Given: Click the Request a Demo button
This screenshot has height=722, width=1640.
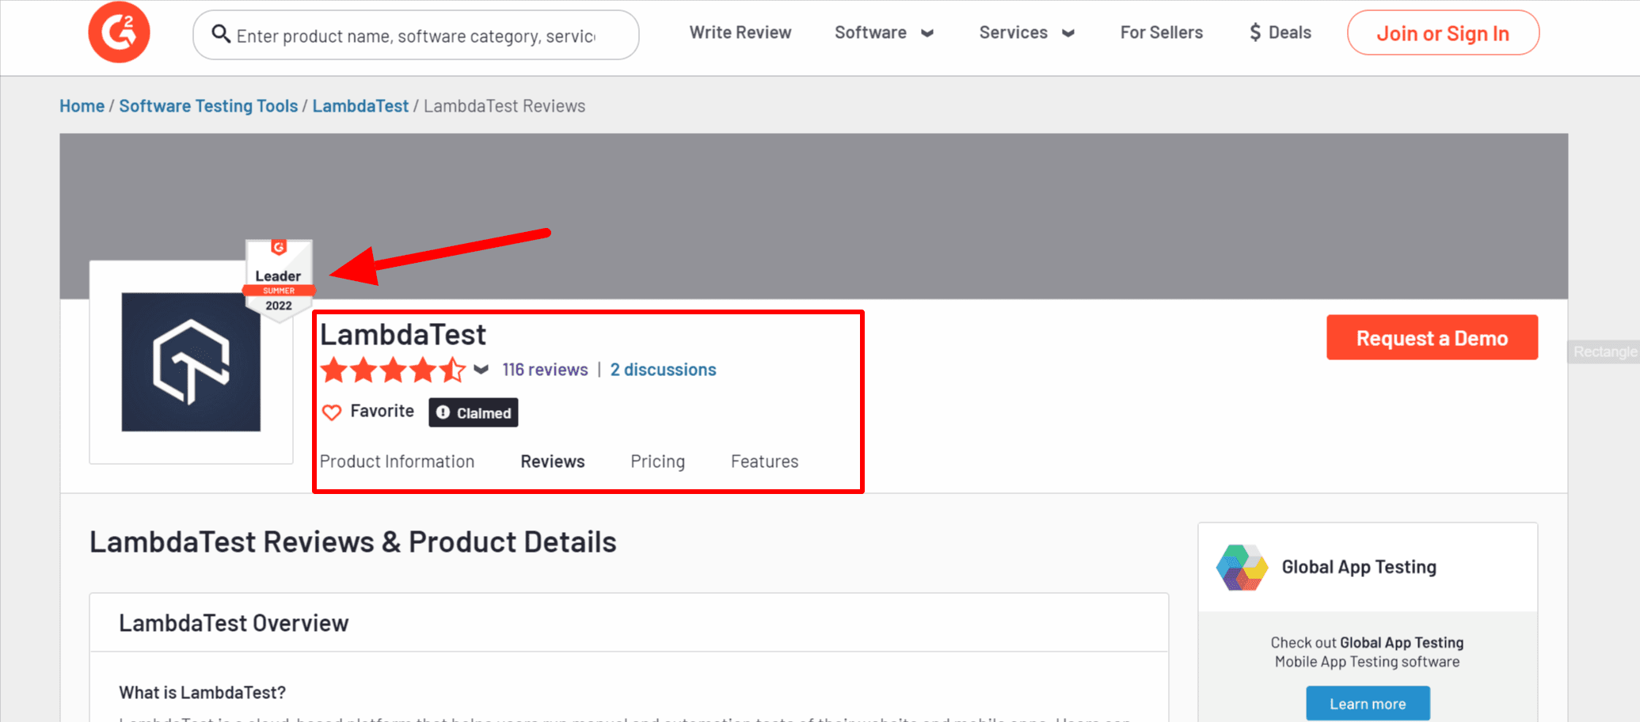Looking at the screenshot, I should [1432, 338].
